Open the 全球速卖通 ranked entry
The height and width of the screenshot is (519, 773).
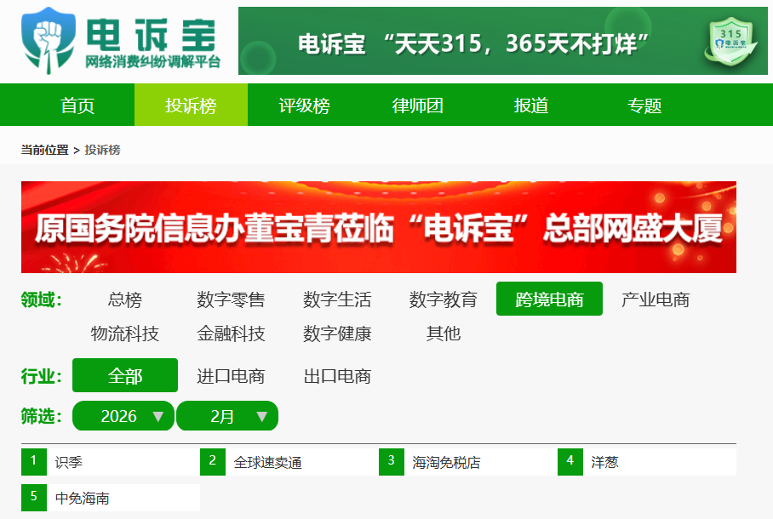[x=267, y=463]
